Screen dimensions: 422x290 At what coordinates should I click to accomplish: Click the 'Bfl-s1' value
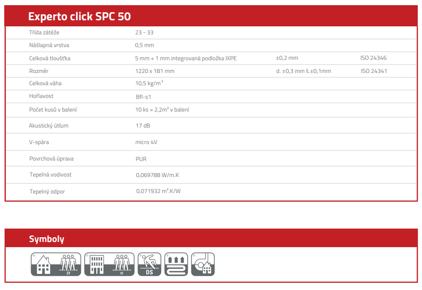[143, 97]
